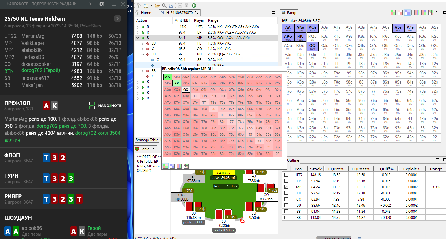Click the red dealer button on table

pos(243,220)
